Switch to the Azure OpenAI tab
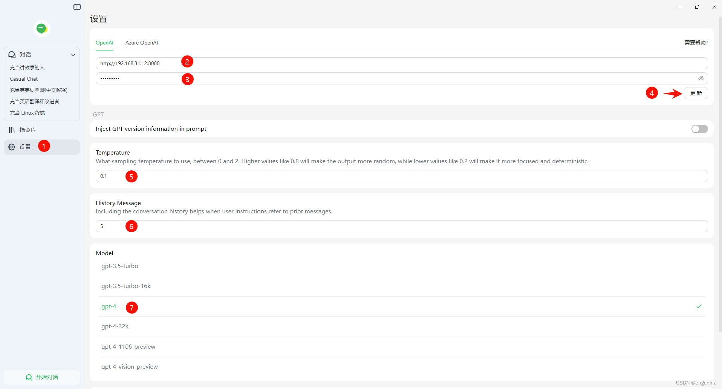The image size is (722, 389). (142, 43)
